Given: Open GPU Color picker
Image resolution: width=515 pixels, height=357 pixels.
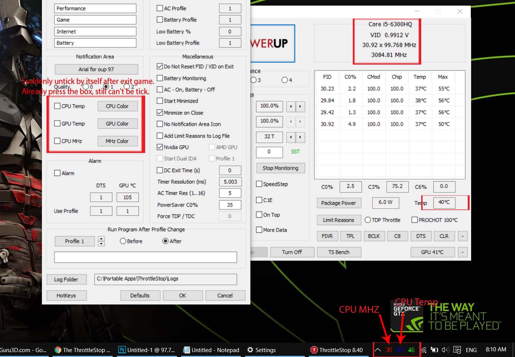Looking at the screenshot, I should 117,124.
